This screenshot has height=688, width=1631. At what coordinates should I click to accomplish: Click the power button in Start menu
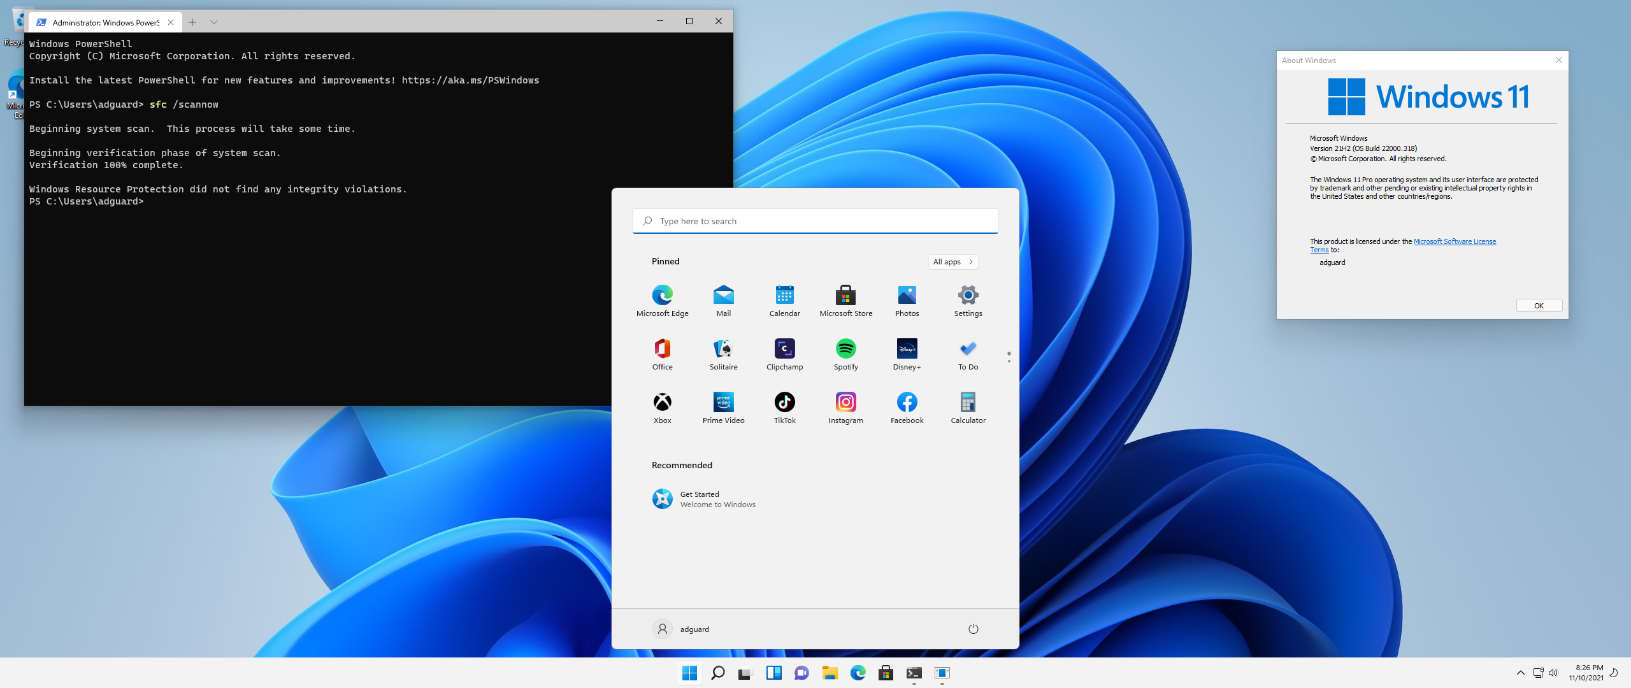tap(973, 629)
